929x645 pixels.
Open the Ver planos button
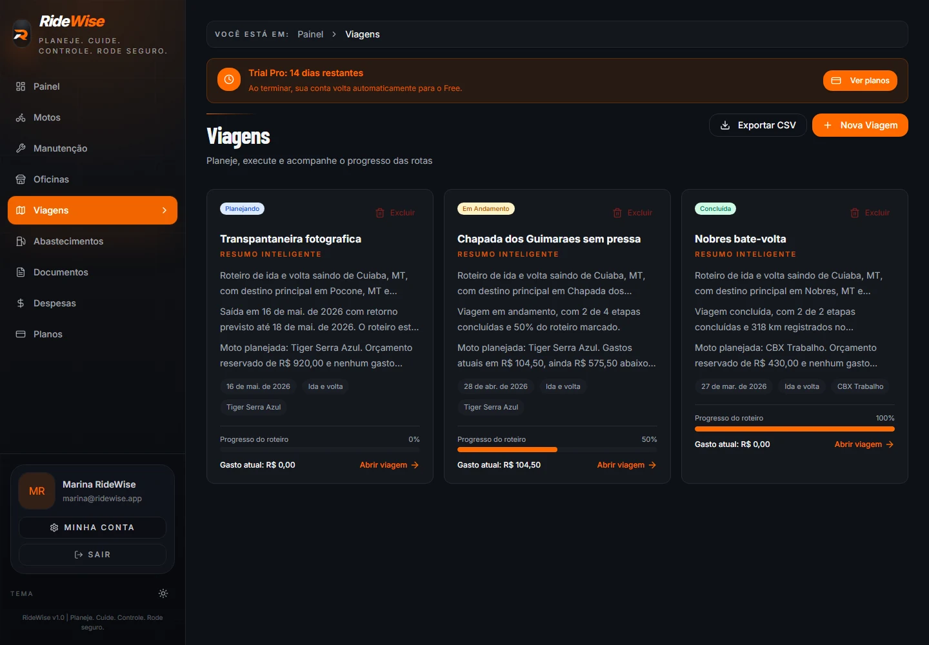tap(860, 81)
